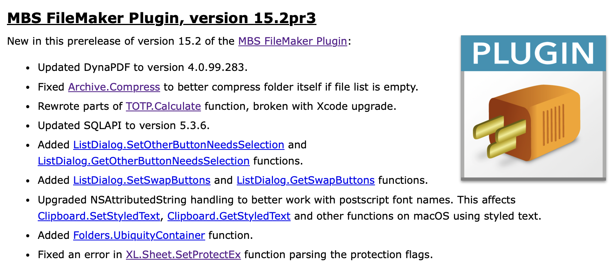The image size is (616, 272).
Task: Click the blue PLUGIN banner of the logo
Action: coord(533,53)
